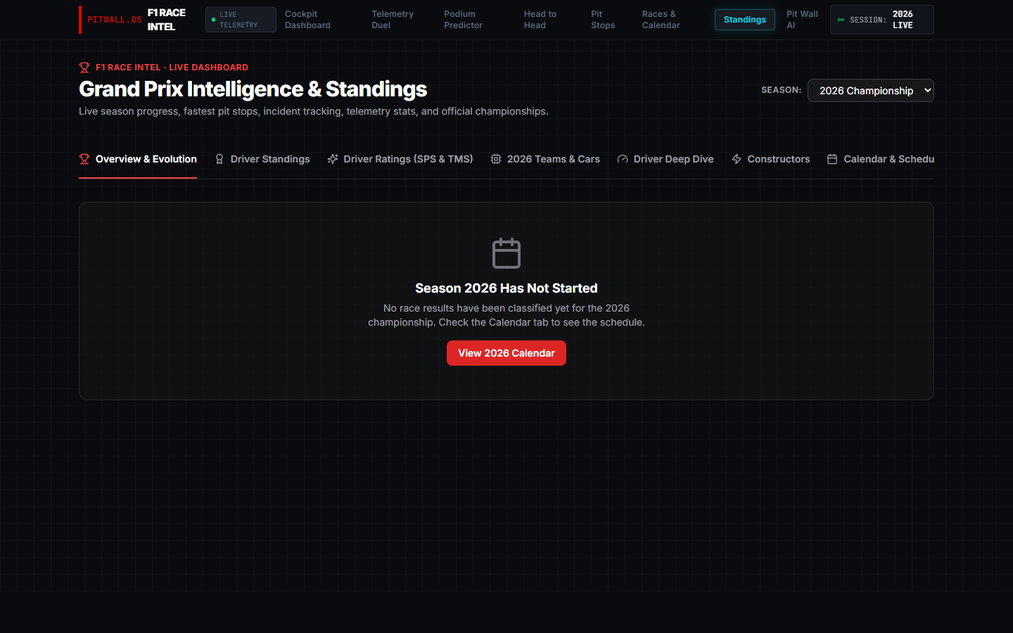Open the Driver Standings tab
This screenshot has width=1013, height=633.
262,159
